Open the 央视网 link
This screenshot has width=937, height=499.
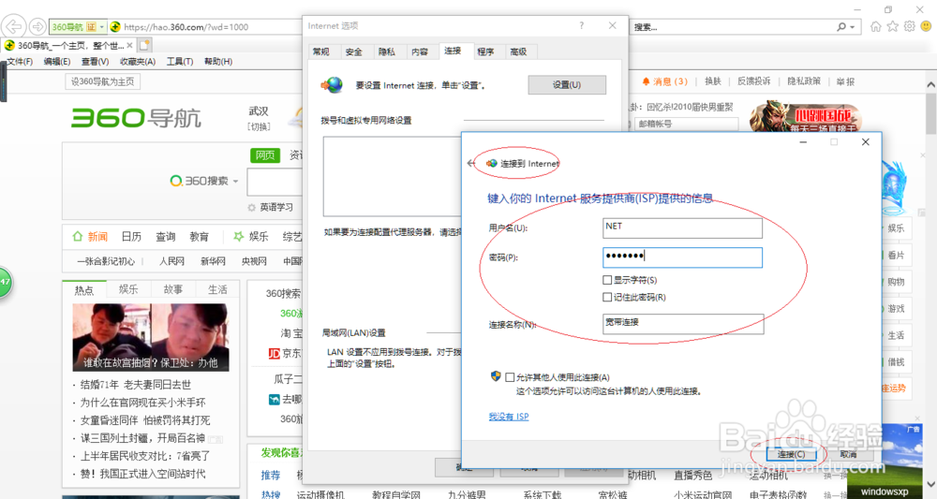point(254,261)
